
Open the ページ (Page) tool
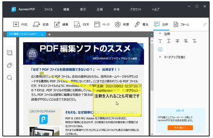[x=102, y=25]
